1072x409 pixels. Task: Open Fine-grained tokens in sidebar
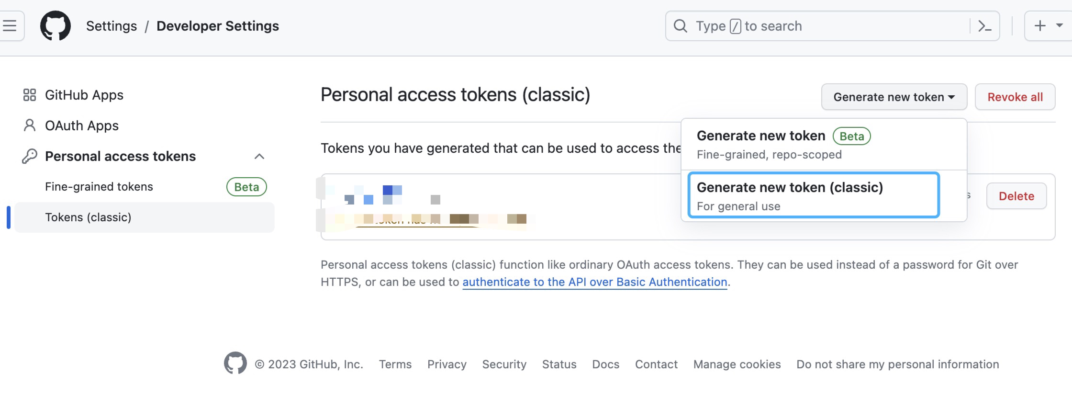[x=99, y=187]
